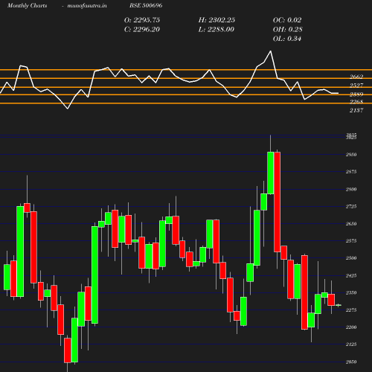Screen dimensions: 372x372
Task: Click the "2268" level label
Action: [356, 102]
